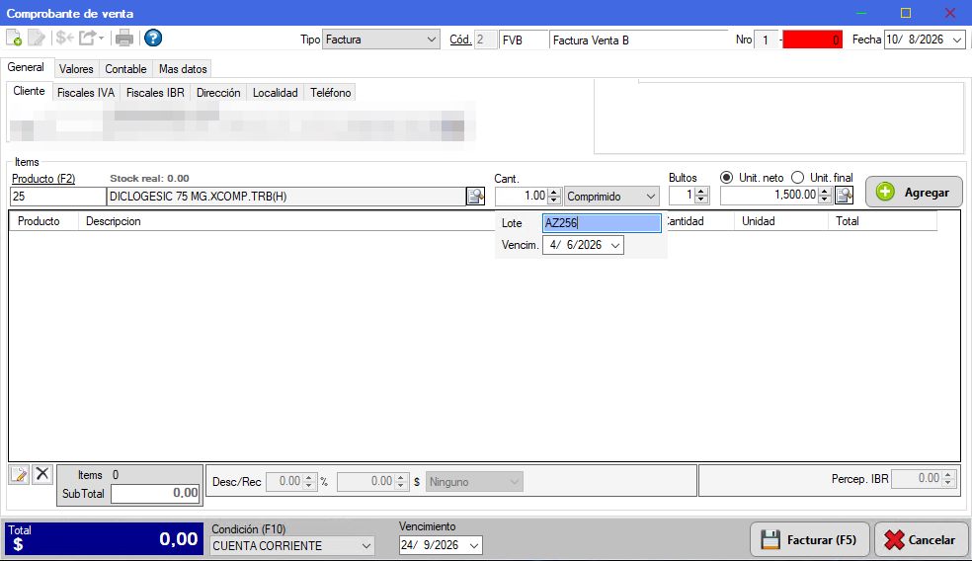This screenshot has width=972, height=561.
Task: Click the export share toolbar icon
Action: tap(87, 39)
